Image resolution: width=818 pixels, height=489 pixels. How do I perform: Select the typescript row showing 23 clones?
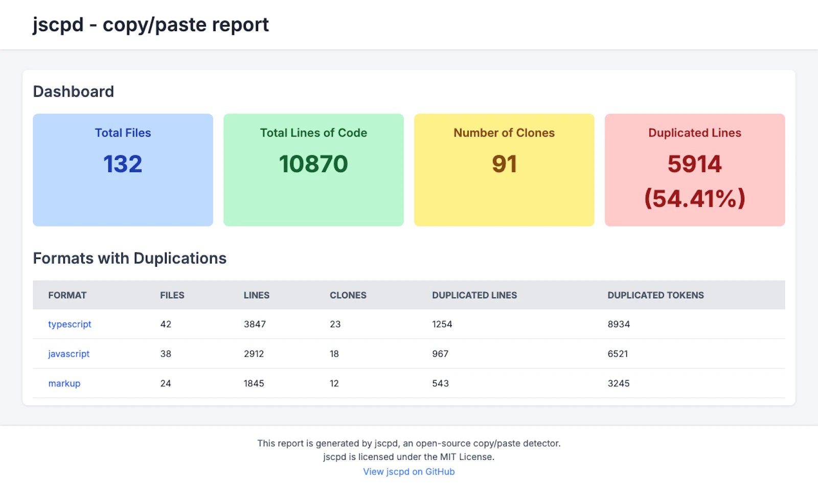(x=334, y=324)
